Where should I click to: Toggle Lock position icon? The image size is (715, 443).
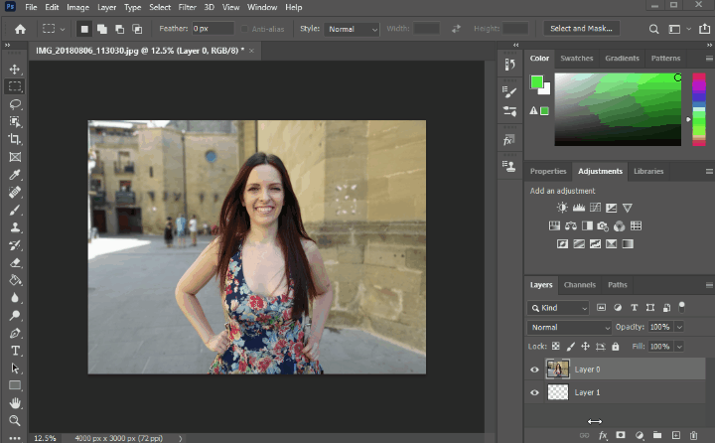click(x=585, y=347)
